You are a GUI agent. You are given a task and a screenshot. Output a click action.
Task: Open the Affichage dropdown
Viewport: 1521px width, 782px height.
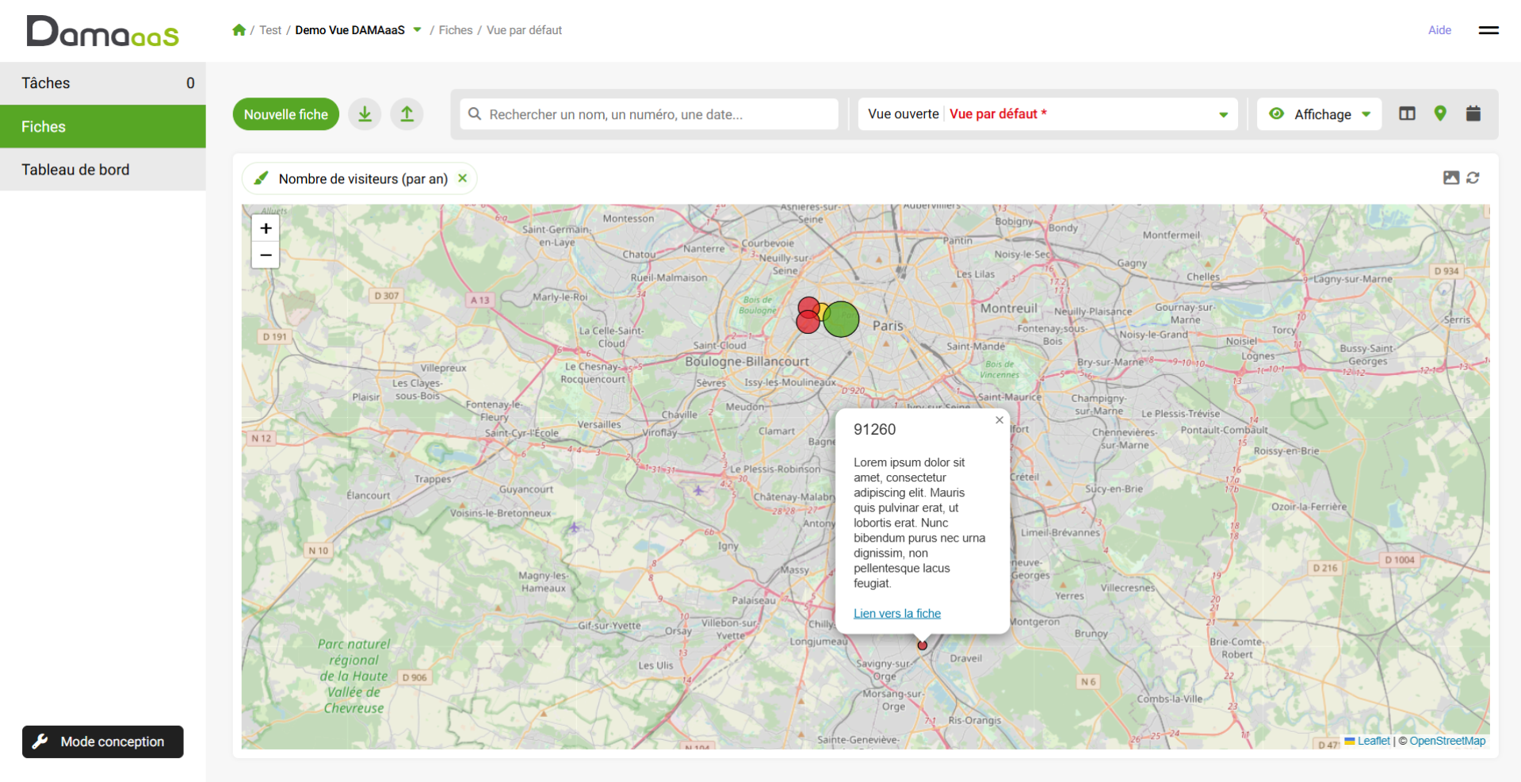click(x=1320, y=114)
